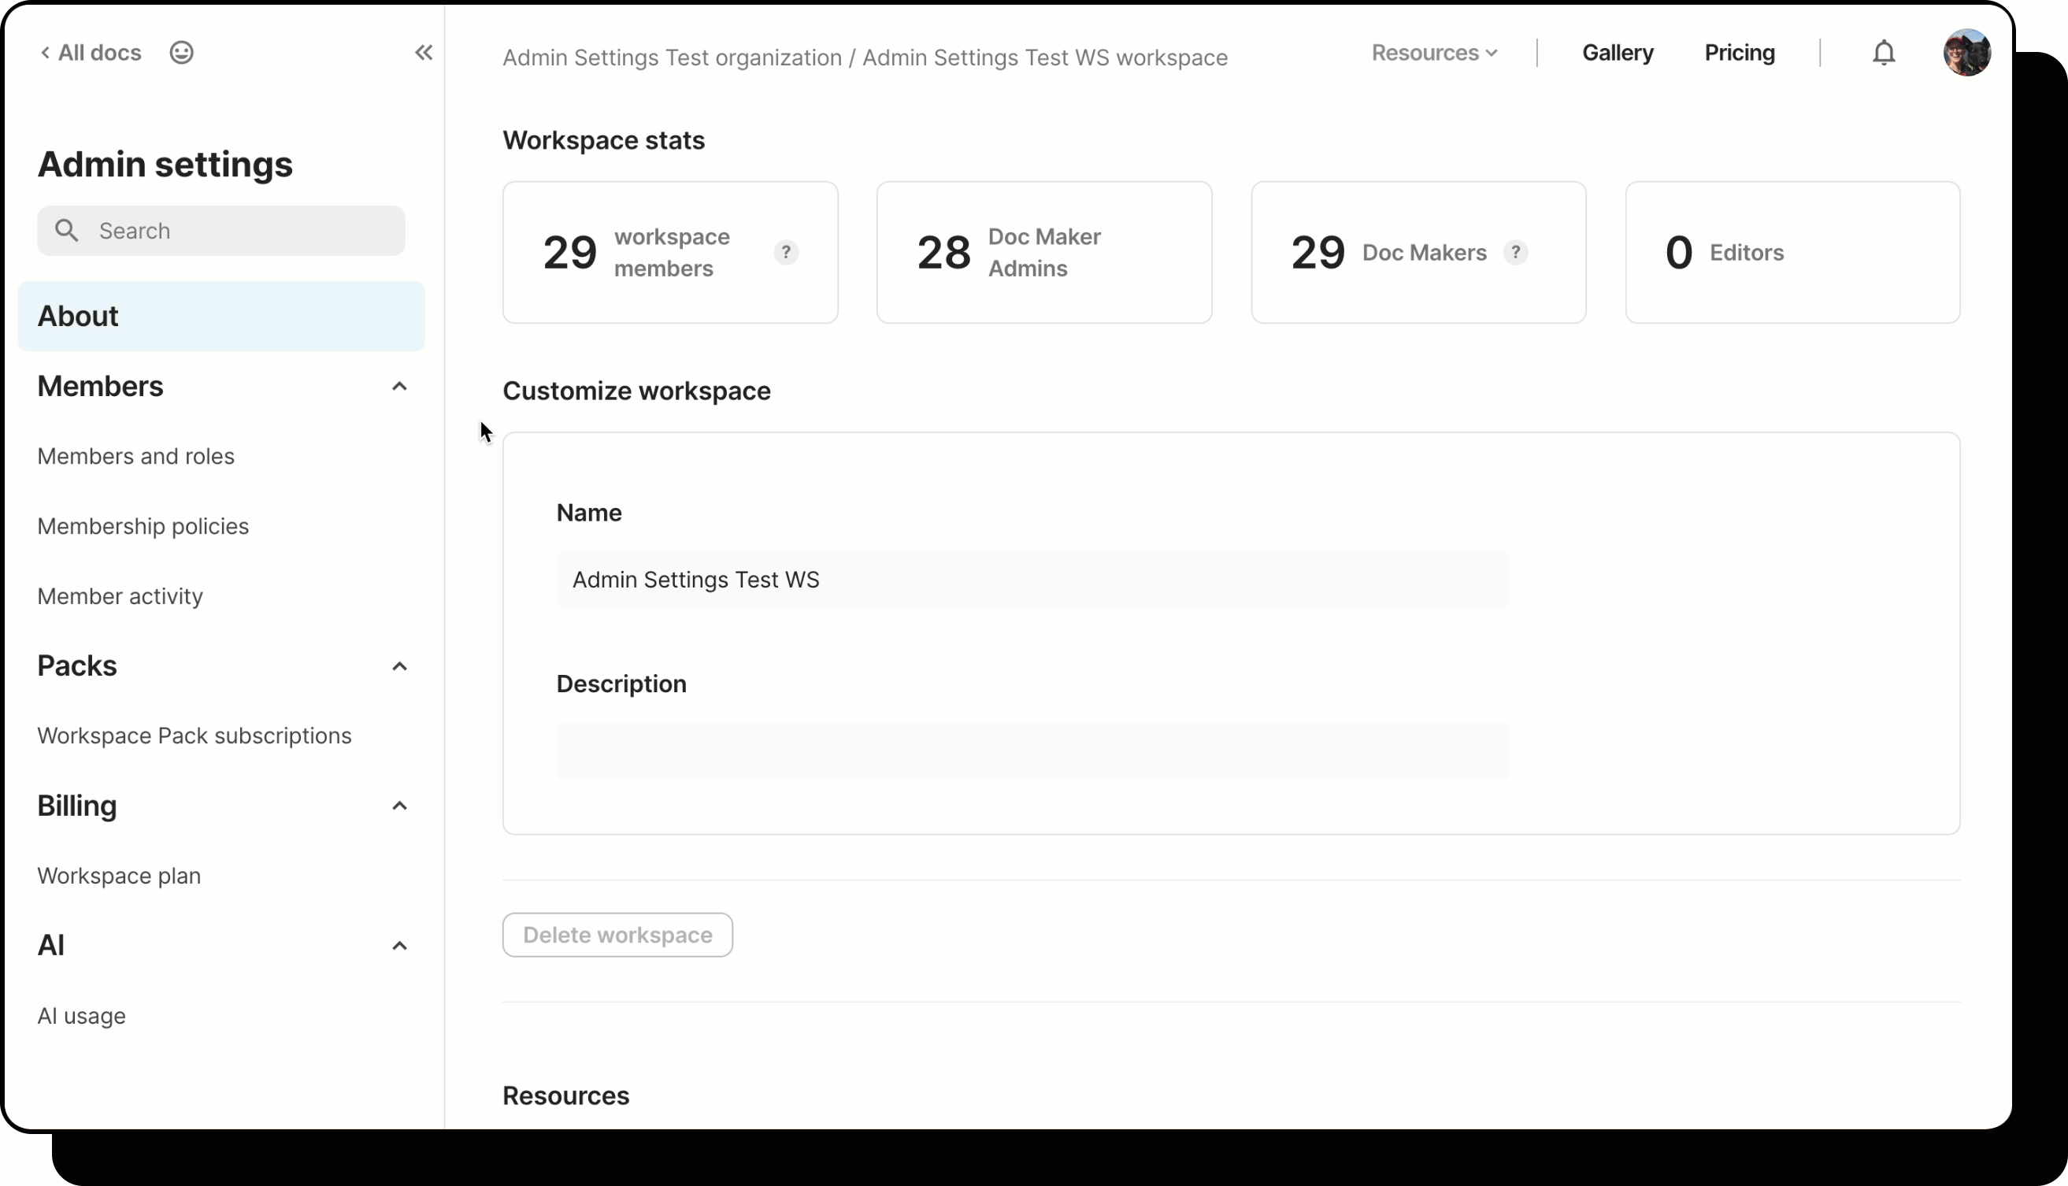Screen dimensions: 2068x1186
Task: Click help icon beside workspace members
Action: tap(786, 253)
